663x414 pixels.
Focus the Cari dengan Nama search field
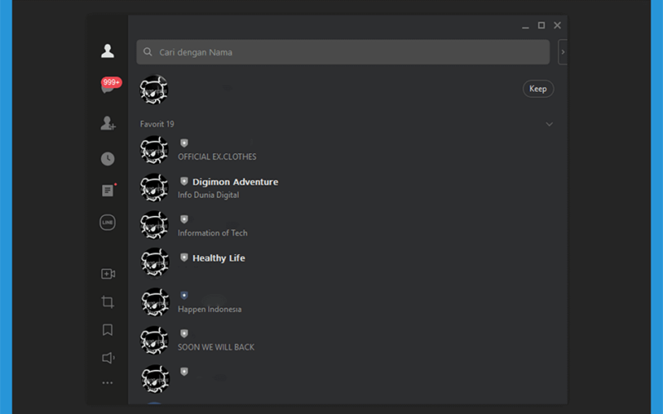coord(343,52)
